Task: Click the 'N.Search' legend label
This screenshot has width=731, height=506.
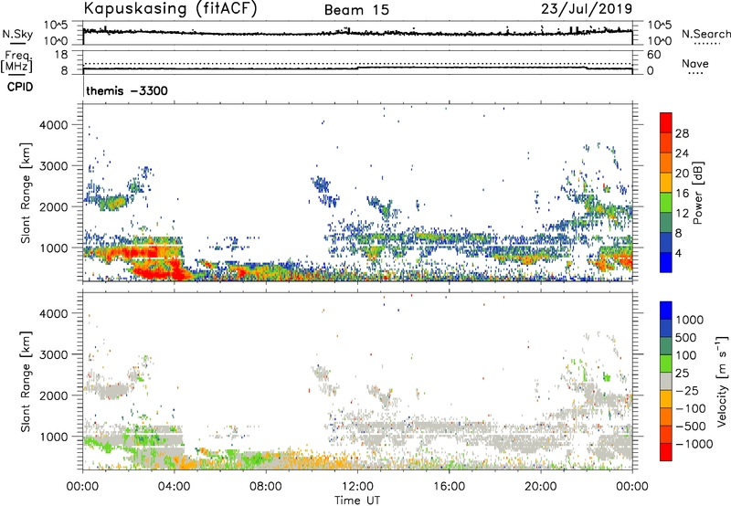Action: pos(705,34)
